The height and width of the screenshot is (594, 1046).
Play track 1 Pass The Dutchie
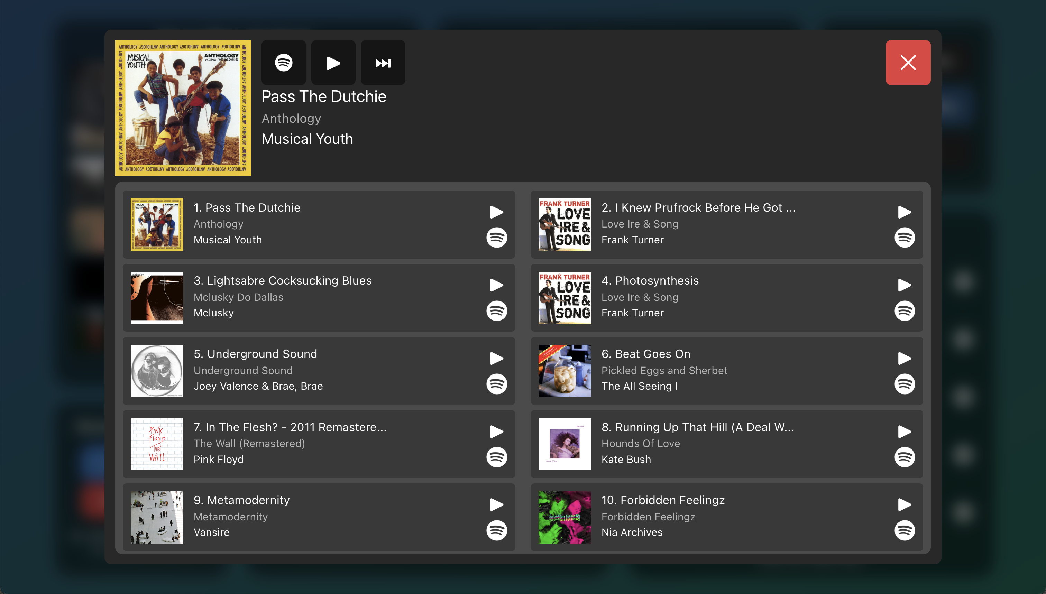pyautogui.click(x=497, y=212)
